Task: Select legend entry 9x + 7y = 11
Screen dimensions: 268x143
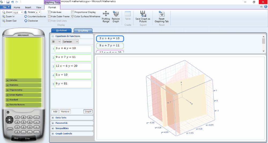Action: coord(110,46)
